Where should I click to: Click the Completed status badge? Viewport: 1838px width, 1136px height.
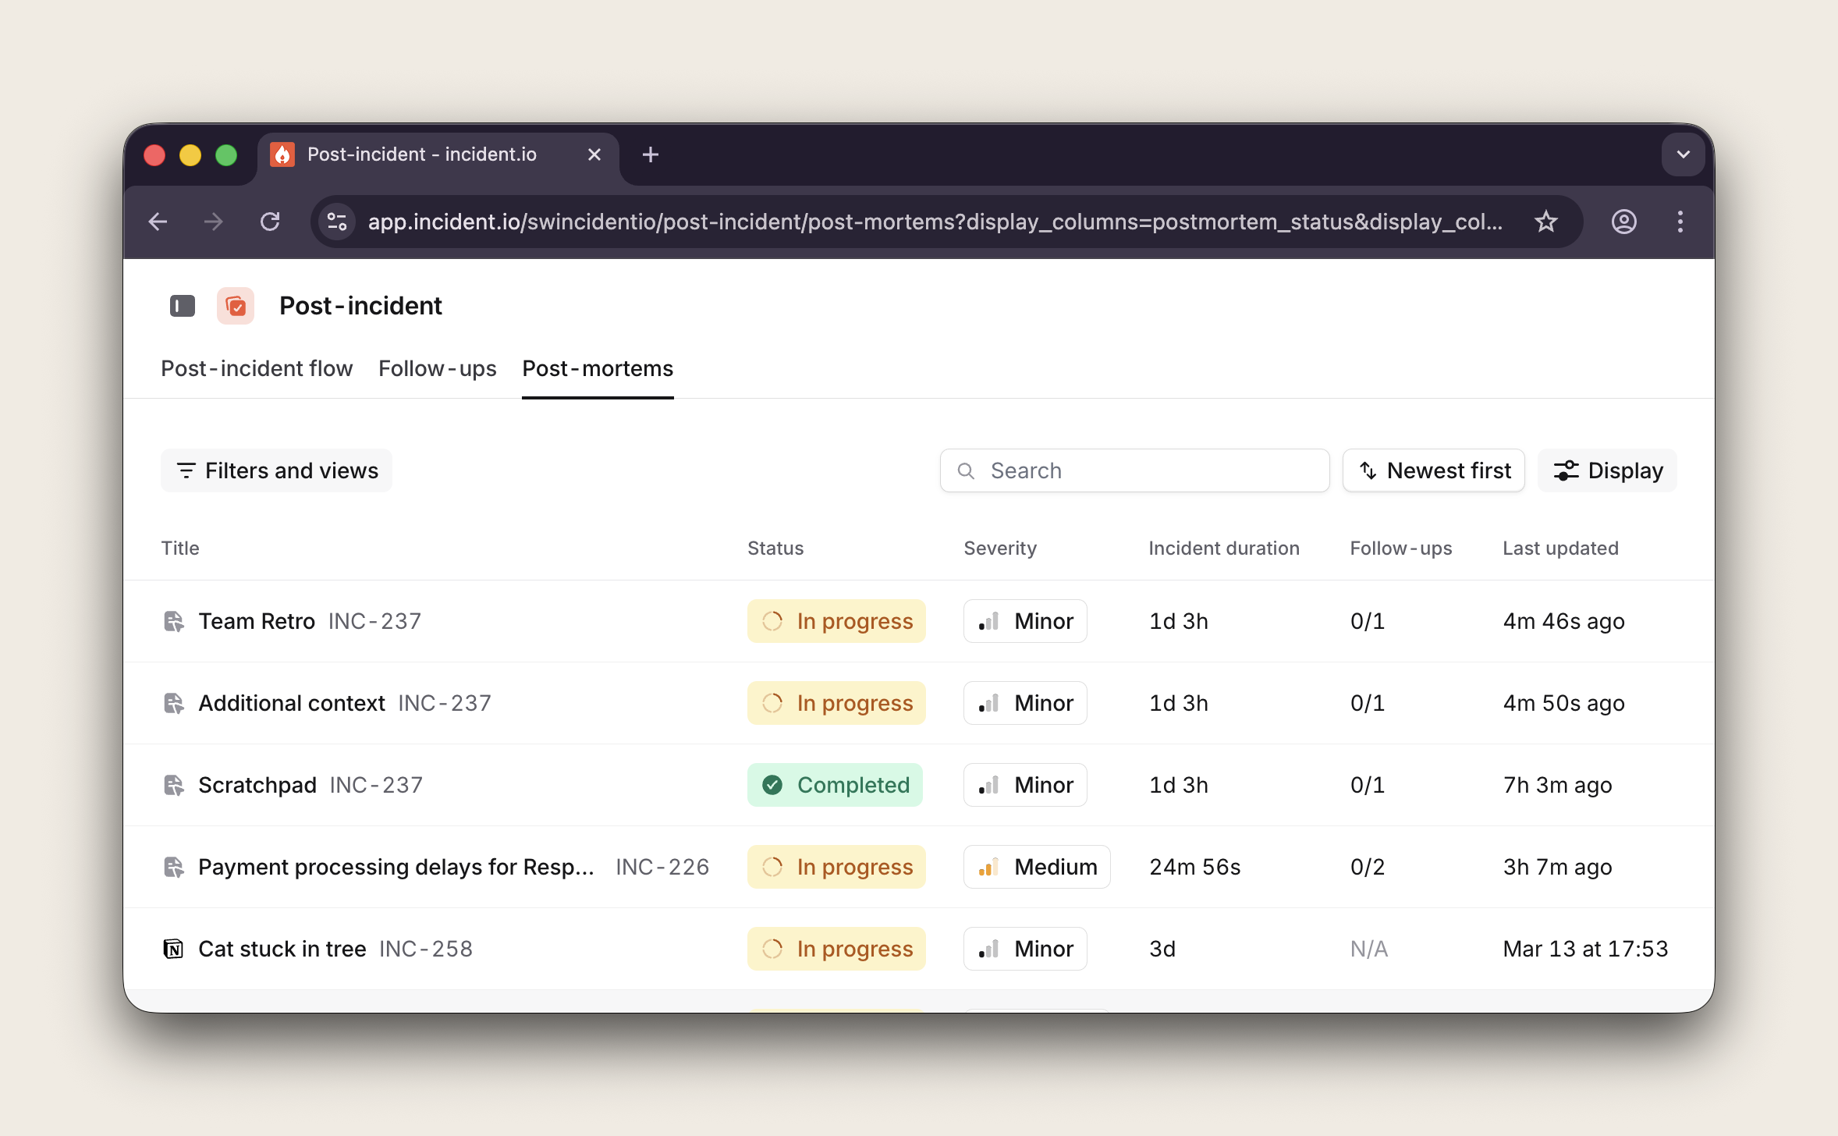[835, 785]
